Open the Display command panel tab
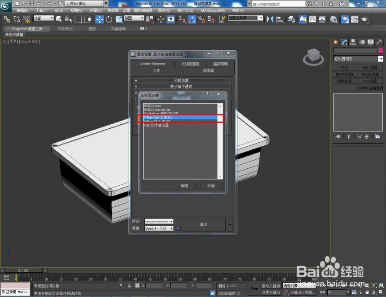Screen dimensions: 386x297 click(x=370, y=42)
